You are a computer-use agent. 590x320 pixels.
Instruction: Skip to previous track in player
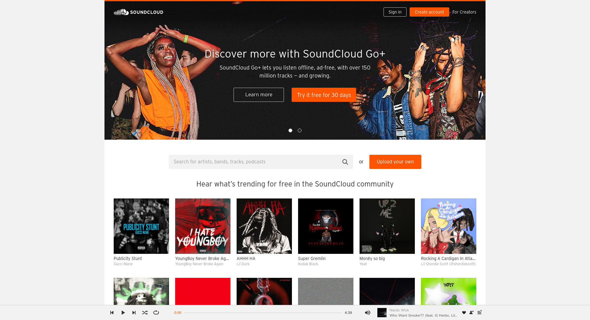pos(112,313)
